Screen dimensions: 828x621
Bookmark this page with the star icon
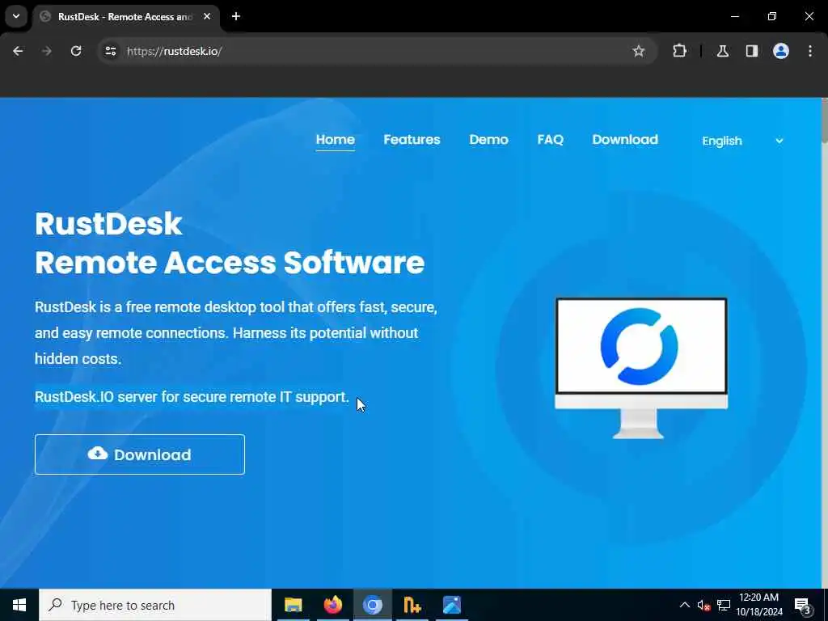click(x=639, y=51)
